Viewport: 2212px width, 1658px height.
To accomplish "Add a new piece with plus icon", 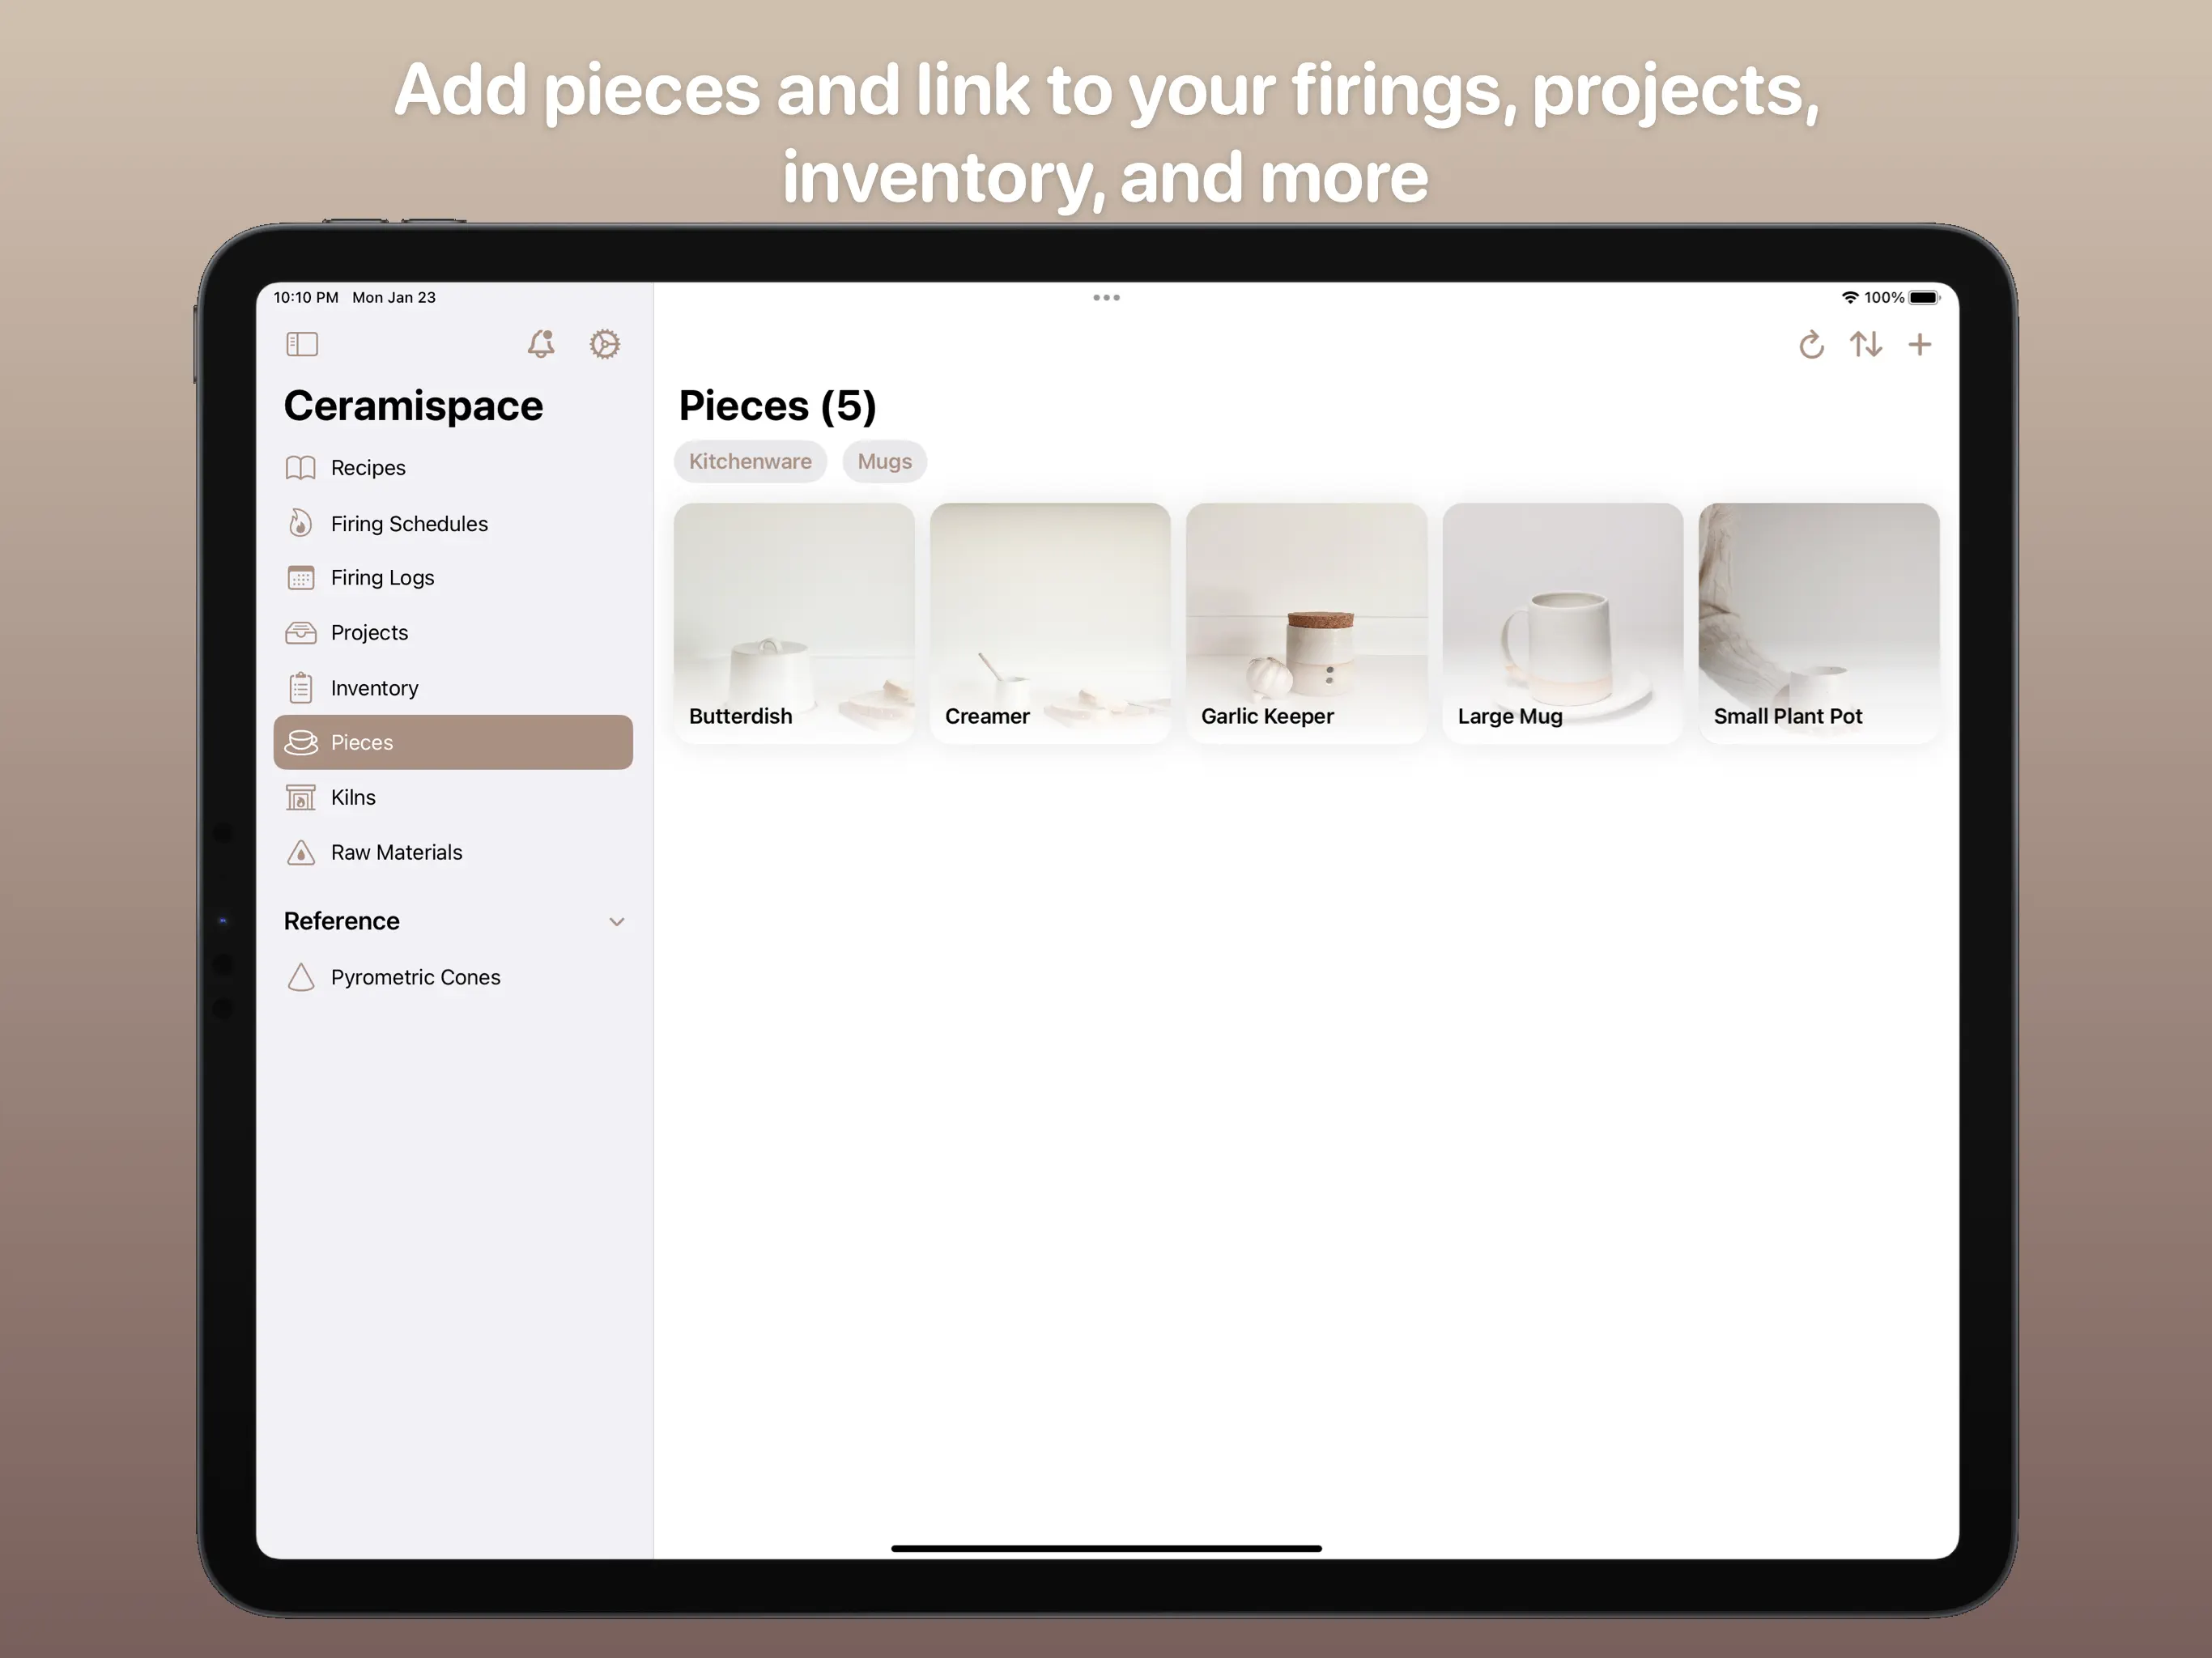I will pos(1919,345).
